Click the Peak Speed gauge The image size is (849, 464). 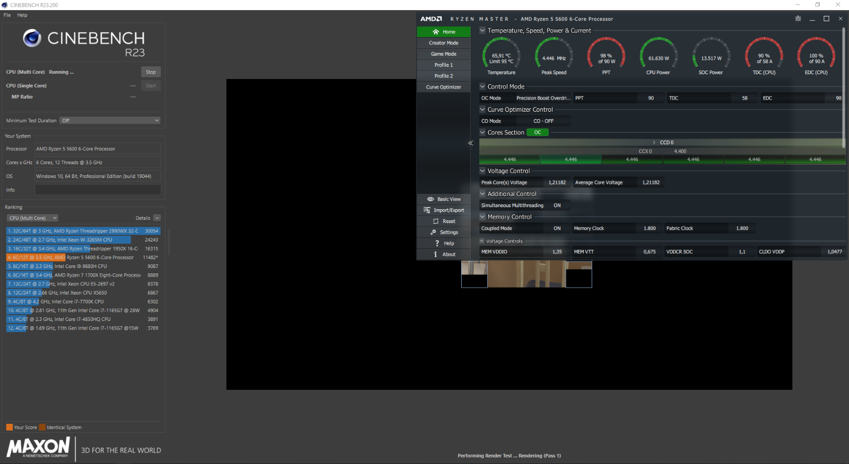(x=554, y=56)
